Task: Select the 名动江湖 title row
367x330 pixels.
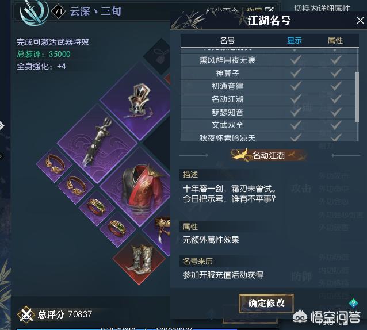Action: pyautogui.click(x=268, y=99)
